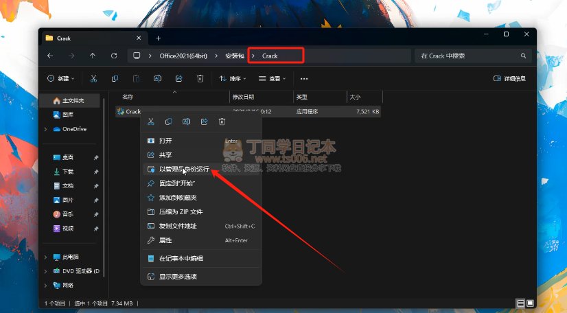This screenshot has width=567, height=313.
Task: Open a new tab with plus button
Action: tap(158, 38)
